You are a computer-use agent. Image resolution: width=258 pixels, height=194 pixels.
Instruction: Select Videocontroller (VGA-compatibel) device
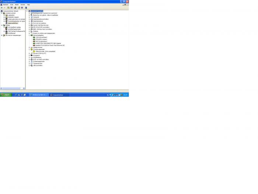pos(45,51)
